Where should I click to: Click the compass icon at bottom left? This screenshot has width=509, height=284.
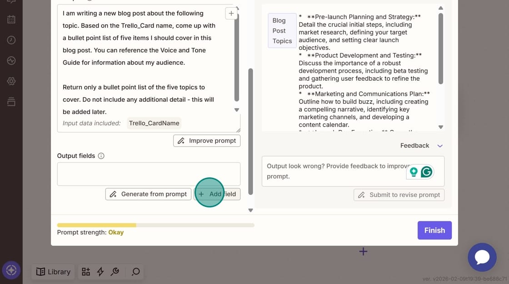pos(11,270)
